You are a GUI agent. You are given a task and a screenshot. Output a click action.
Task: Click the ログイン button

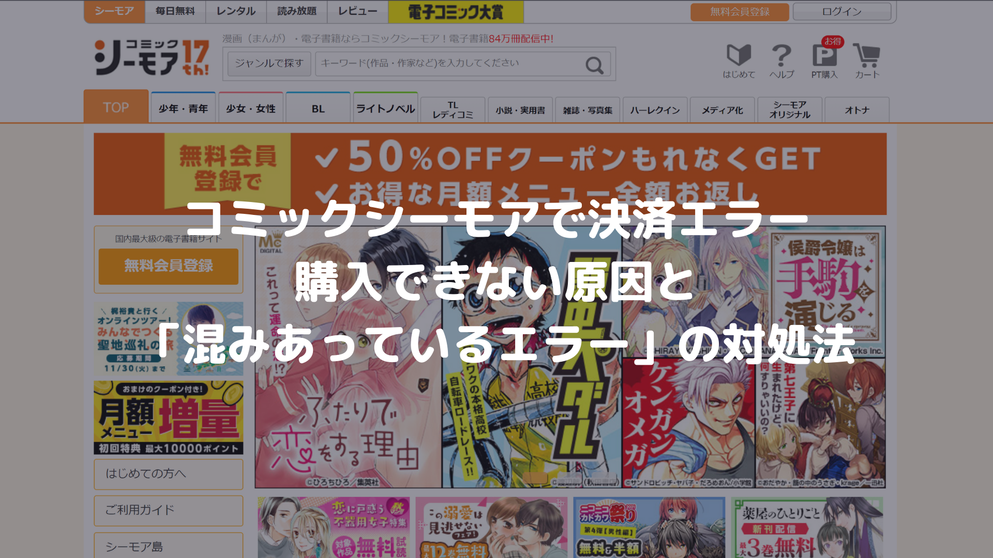coord(842,12)
